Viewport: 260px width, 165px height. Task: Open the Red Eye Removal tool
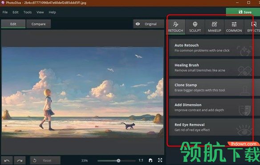pyautogui.click(x=215, y=127)
